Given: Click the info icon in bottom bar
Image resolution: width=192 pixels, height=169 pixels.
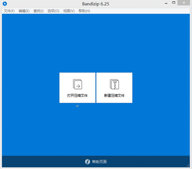Looking at the screenshot, I should pos(87,162).
